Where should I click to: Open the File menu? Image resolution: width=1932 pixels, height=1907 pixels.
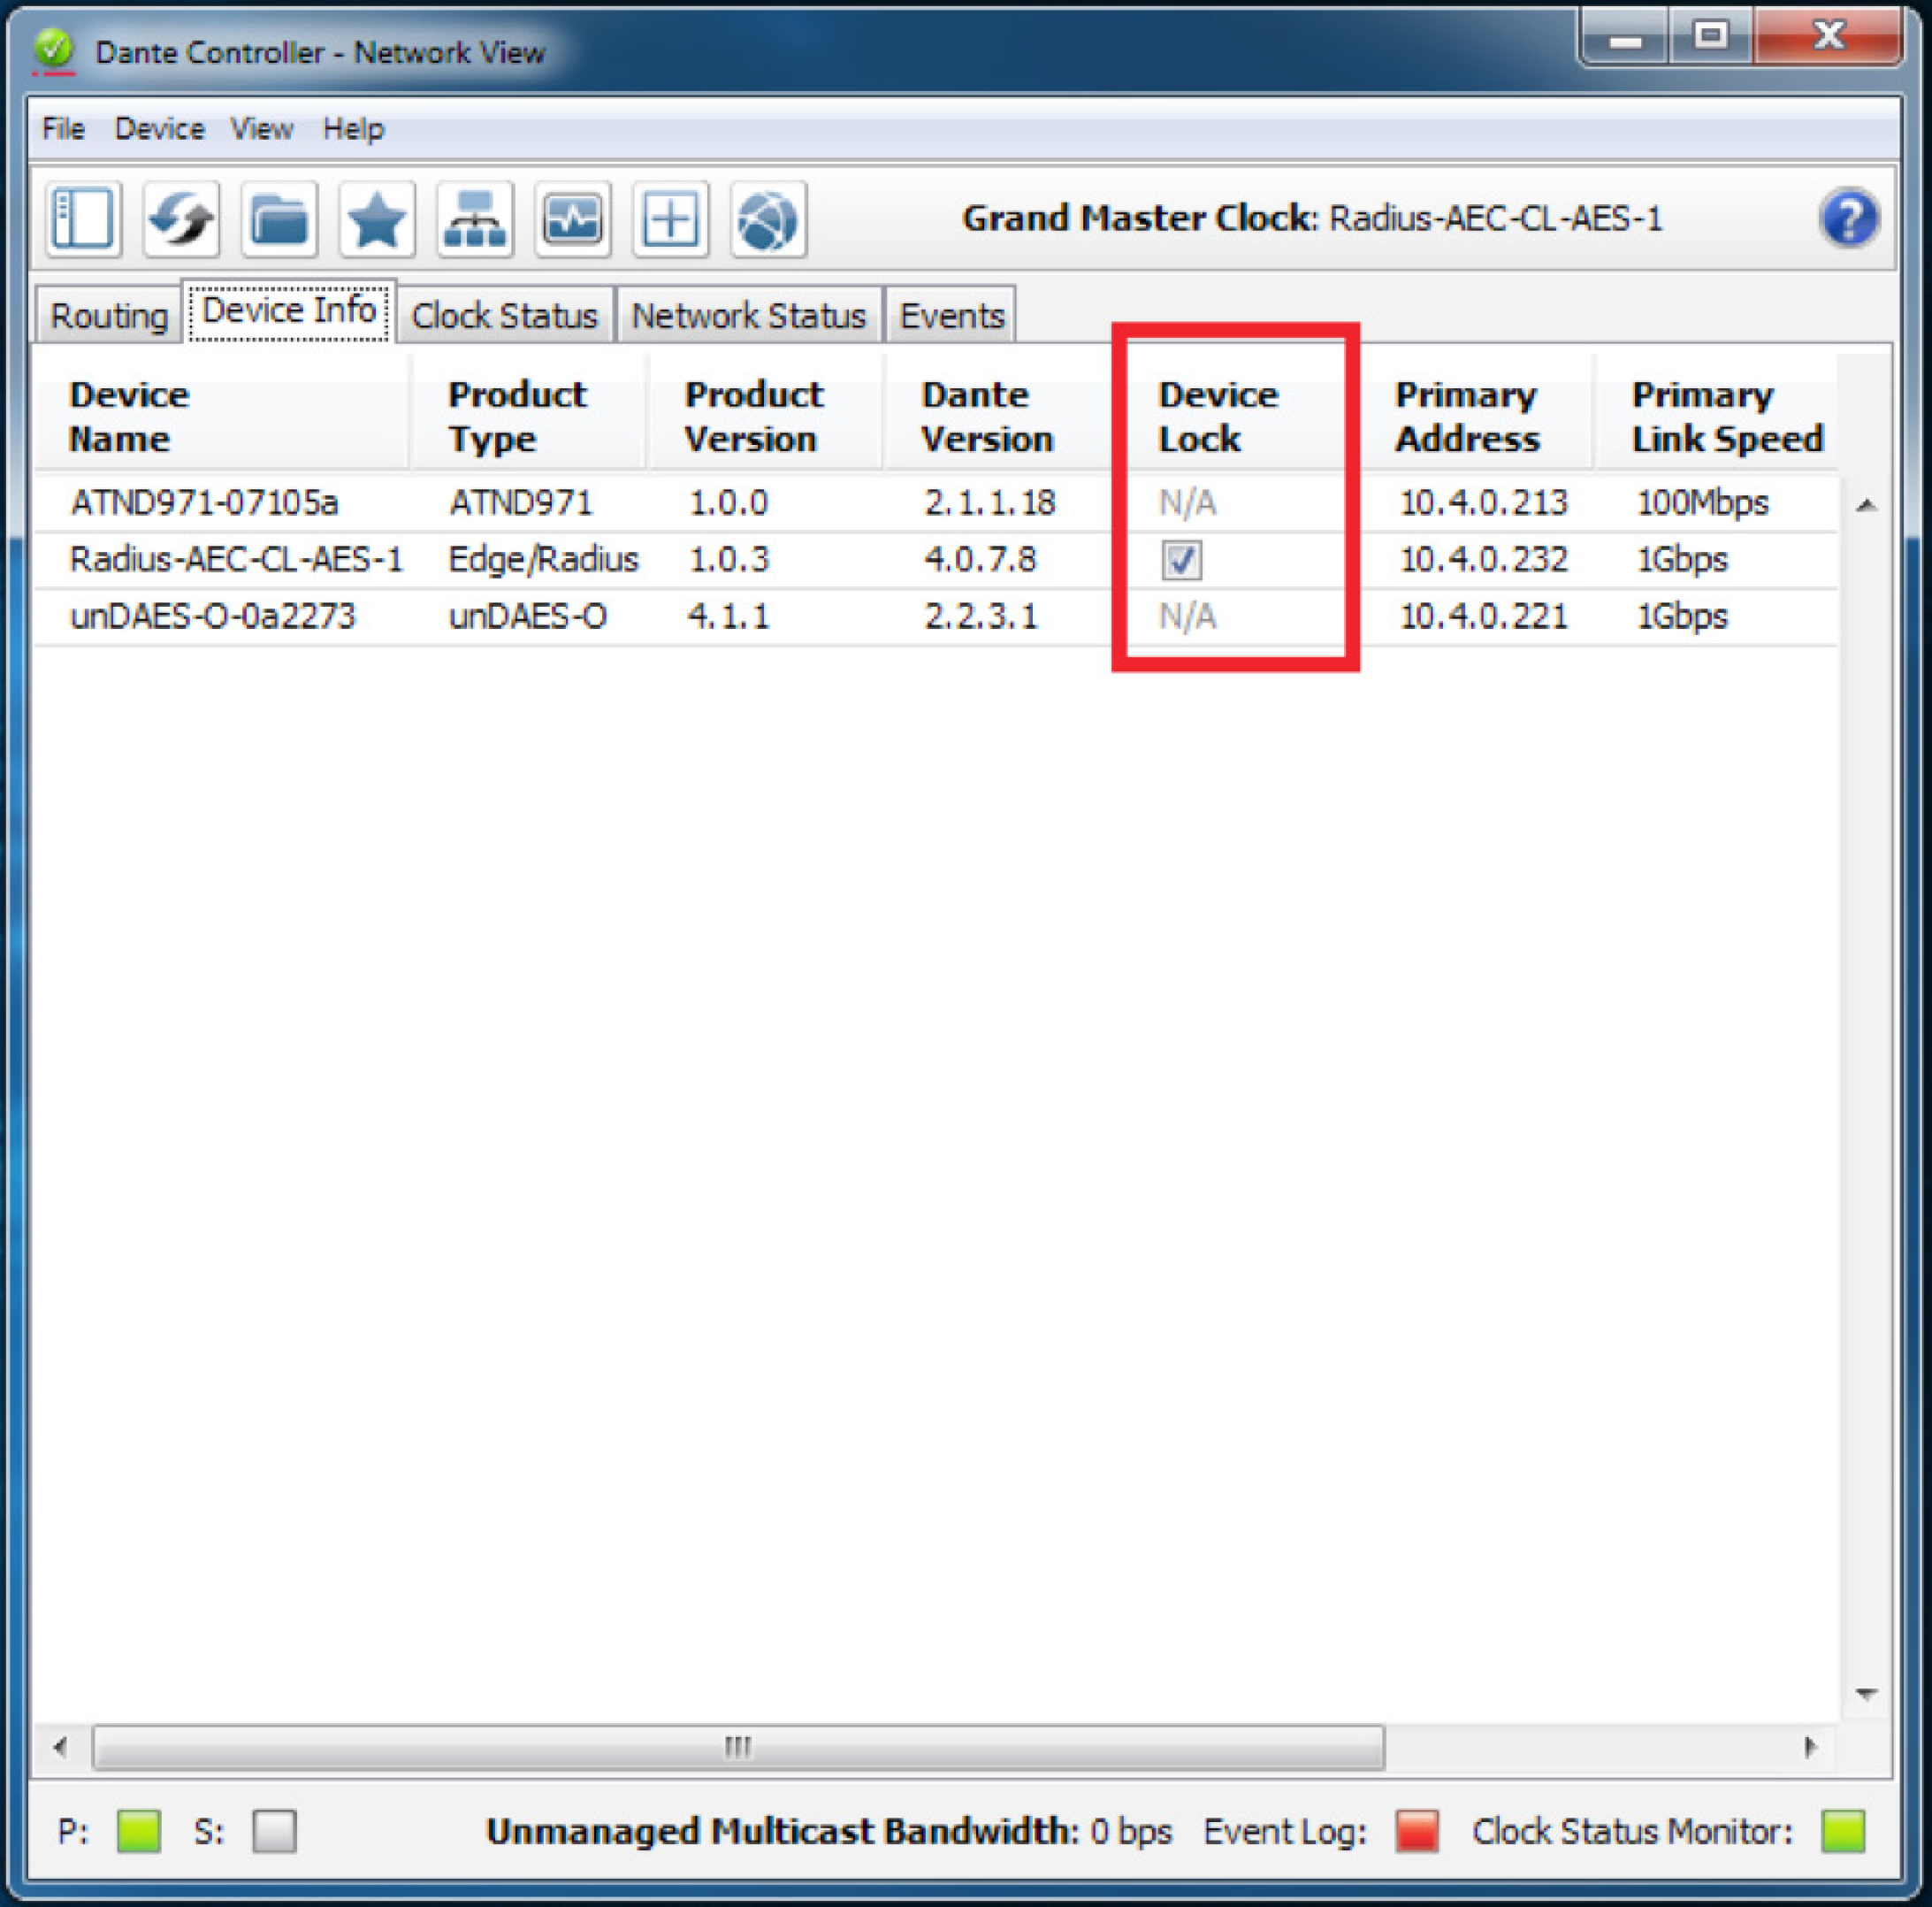[62, 128]
